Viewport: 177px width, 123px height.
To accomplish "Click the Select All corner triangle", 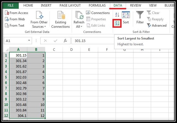I will click(x=7, y=49).
